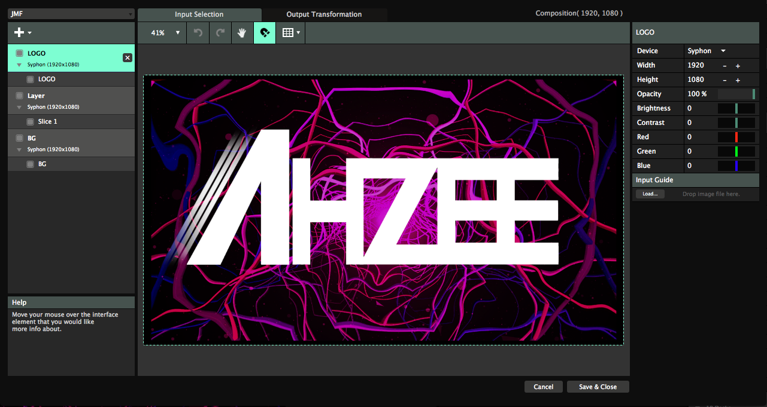767x407 pixels.
Task: Toggle the magnet snapping tool
Action: [x=265, y=33]
